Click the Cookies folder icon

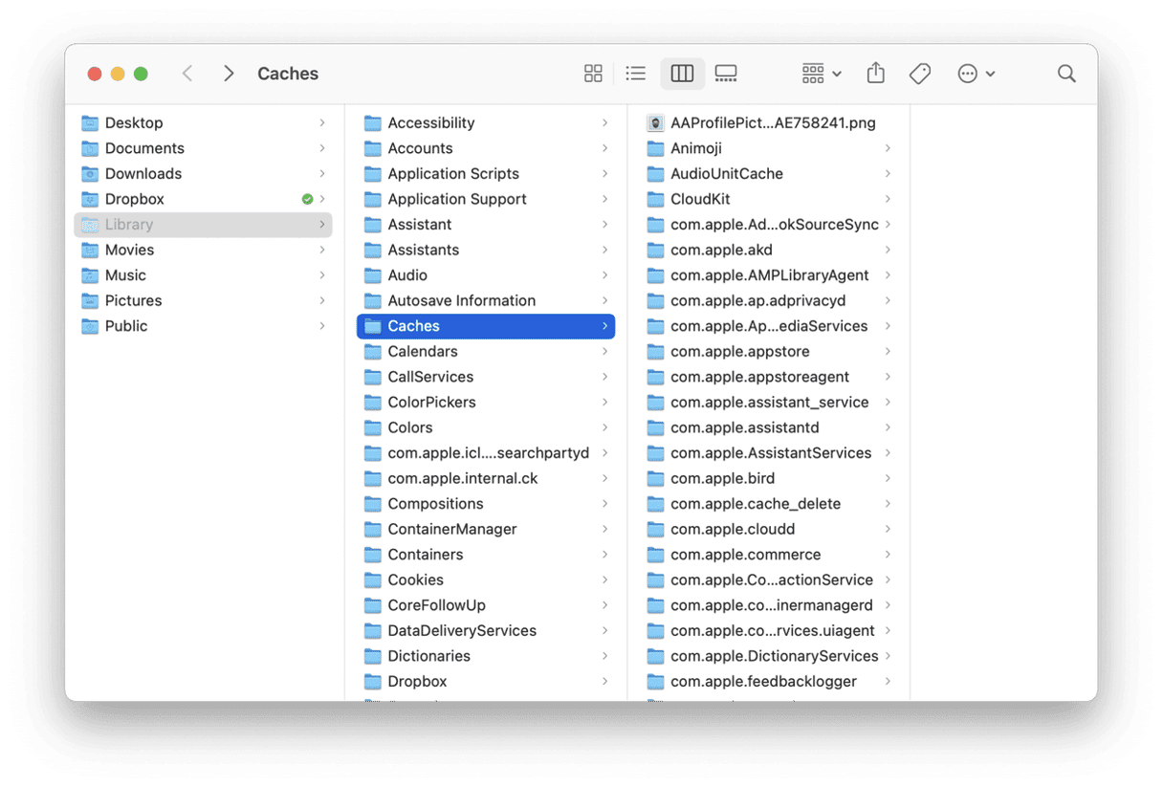(x=373, y=579)
